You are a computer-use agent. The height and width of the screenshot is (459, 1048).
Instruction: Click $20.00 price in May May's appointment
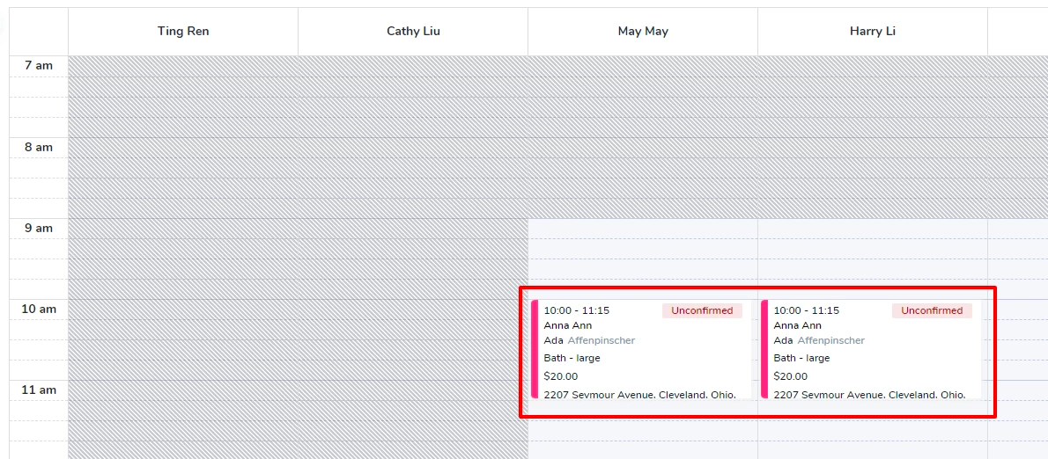(x=561, y=377)
